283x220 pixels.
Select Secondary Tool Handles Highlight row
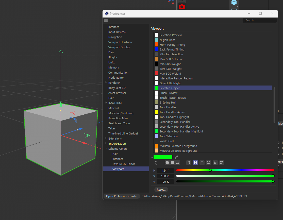pos(213,131)
